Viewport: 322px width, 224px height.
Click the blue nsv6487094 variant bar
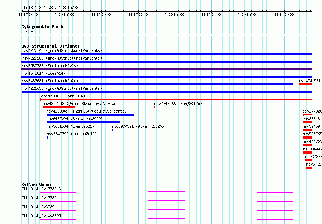pos(83,122)
